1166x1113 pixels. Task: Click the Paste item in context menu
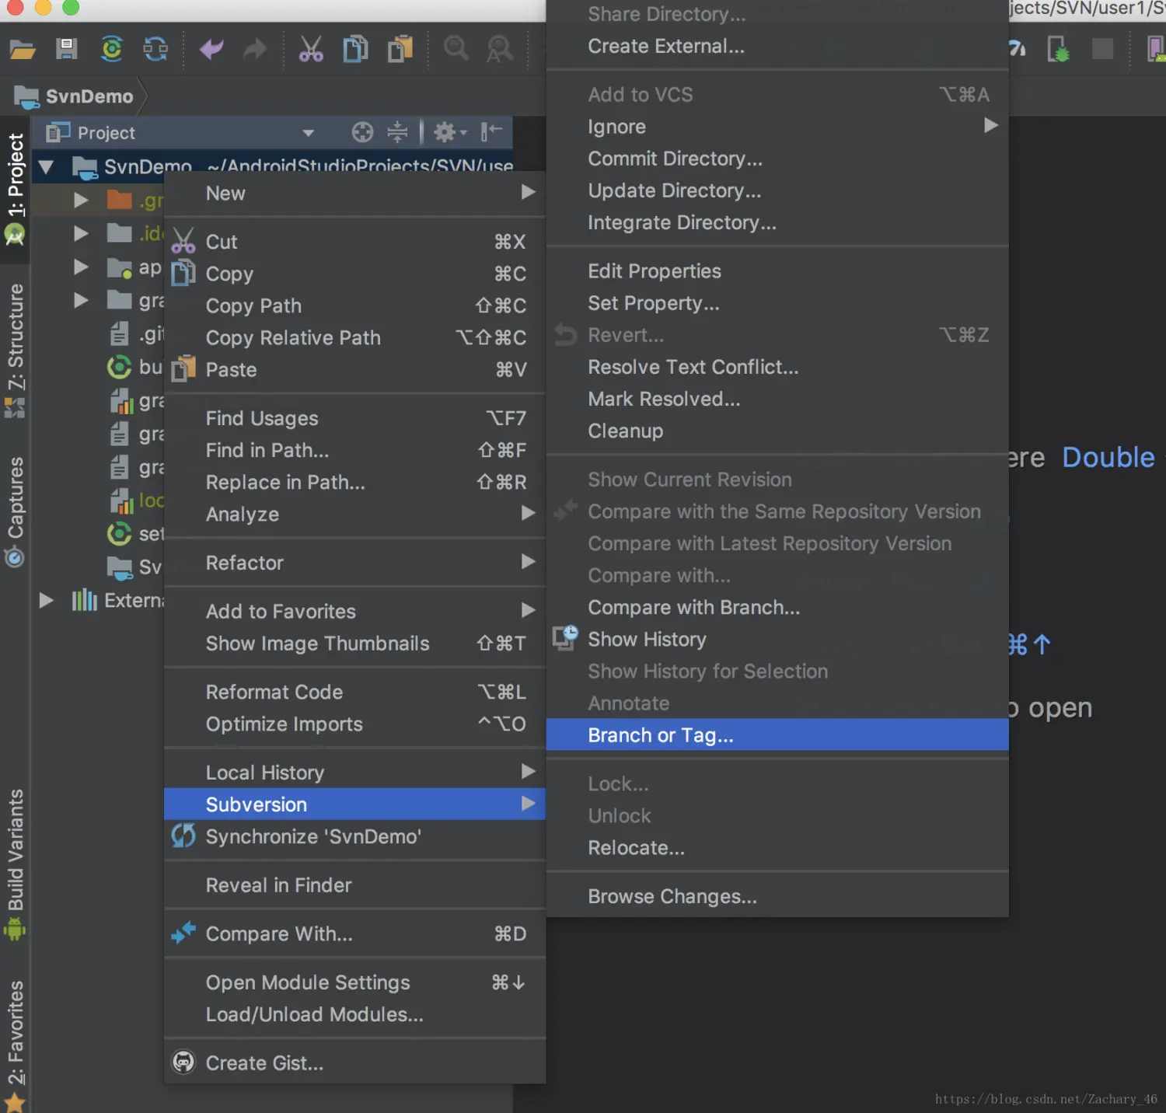[x=354, y=369]
